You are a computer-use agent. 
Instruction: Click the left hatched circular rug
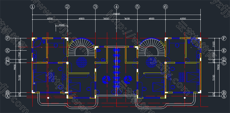[82, 62]
